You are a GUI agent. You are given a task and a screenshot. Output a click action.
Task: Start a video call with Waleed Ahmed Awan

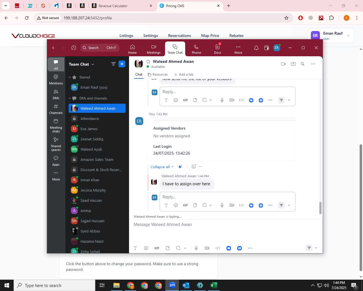[x=283, y=64]
